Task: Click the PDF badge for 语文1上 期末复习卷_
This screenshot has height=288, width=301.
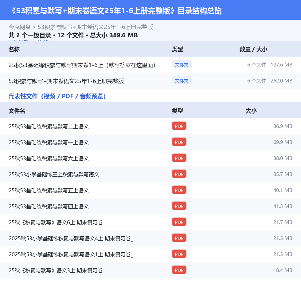Action: coord(179,254)
